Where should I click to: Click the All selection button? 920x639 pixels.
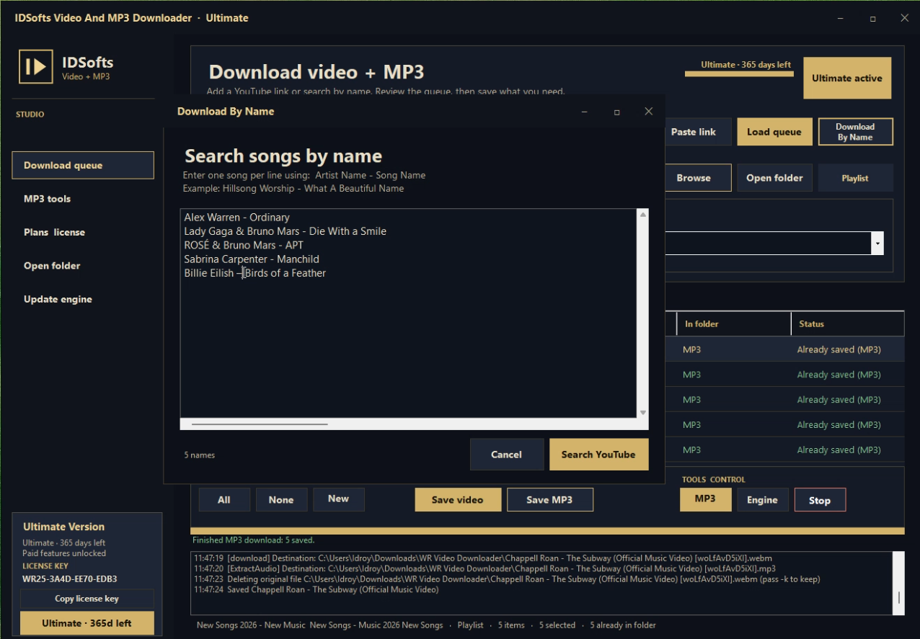224,500
